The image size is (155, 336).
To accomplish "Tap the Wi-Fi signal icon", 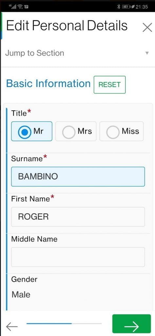I will point(21,7).
